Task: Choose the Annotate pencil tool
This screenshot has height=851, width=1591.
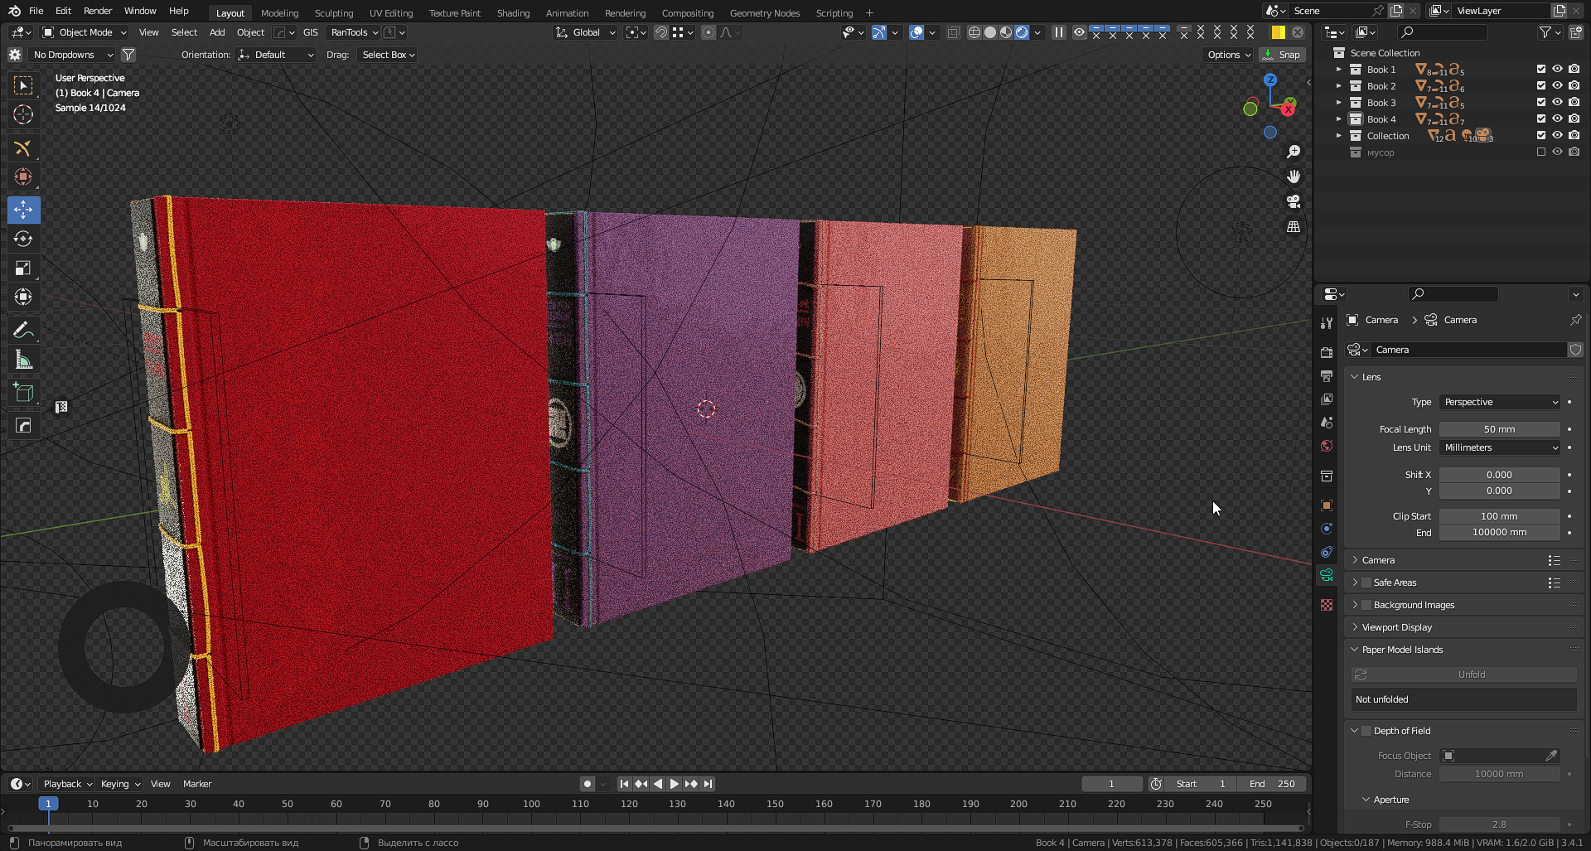Action: (x=23, y=330)
